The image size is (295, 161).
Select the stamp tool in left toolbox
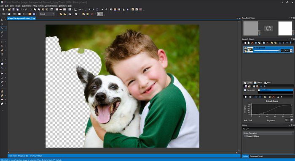click(2, 91)
